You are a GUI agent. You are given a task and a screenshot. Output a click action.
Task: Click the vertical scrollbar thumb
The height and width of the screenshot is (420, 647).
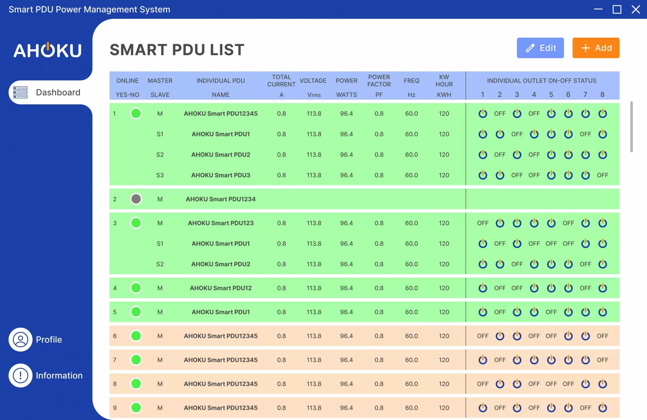click(x=631, y=127)
